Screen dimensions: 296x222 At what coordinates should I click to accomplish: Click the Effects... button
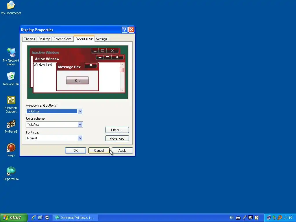pyautogui.click(x=117, y=130)
